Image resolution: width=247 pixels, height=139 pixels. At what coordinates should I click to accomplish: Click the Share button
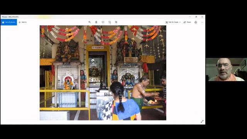point(187,22)
